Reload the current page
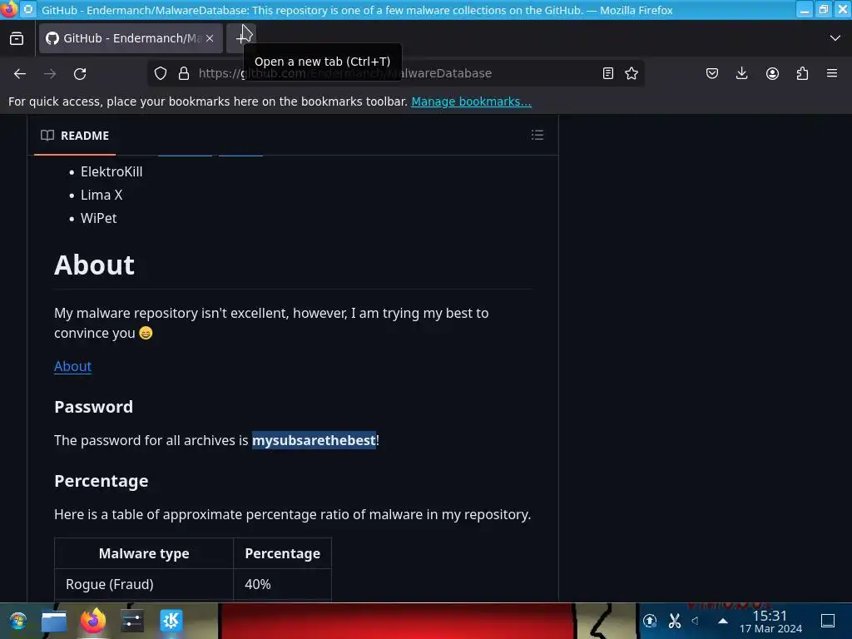 80,73
